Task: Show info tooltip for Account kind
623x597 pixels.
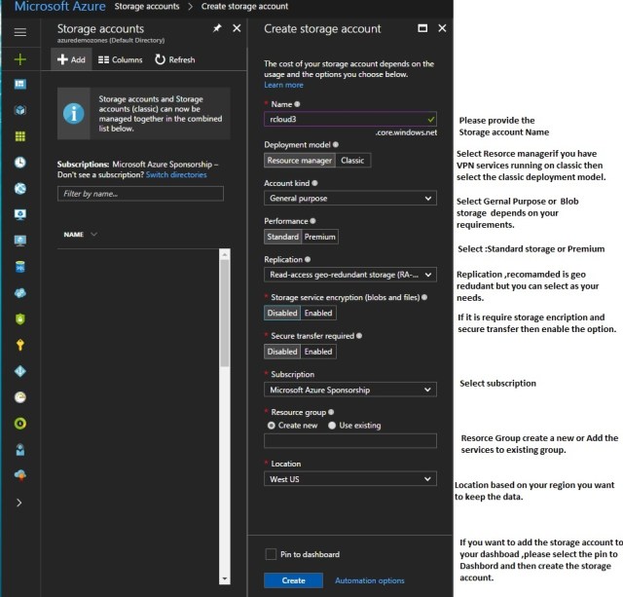Action: click(314, 183)
